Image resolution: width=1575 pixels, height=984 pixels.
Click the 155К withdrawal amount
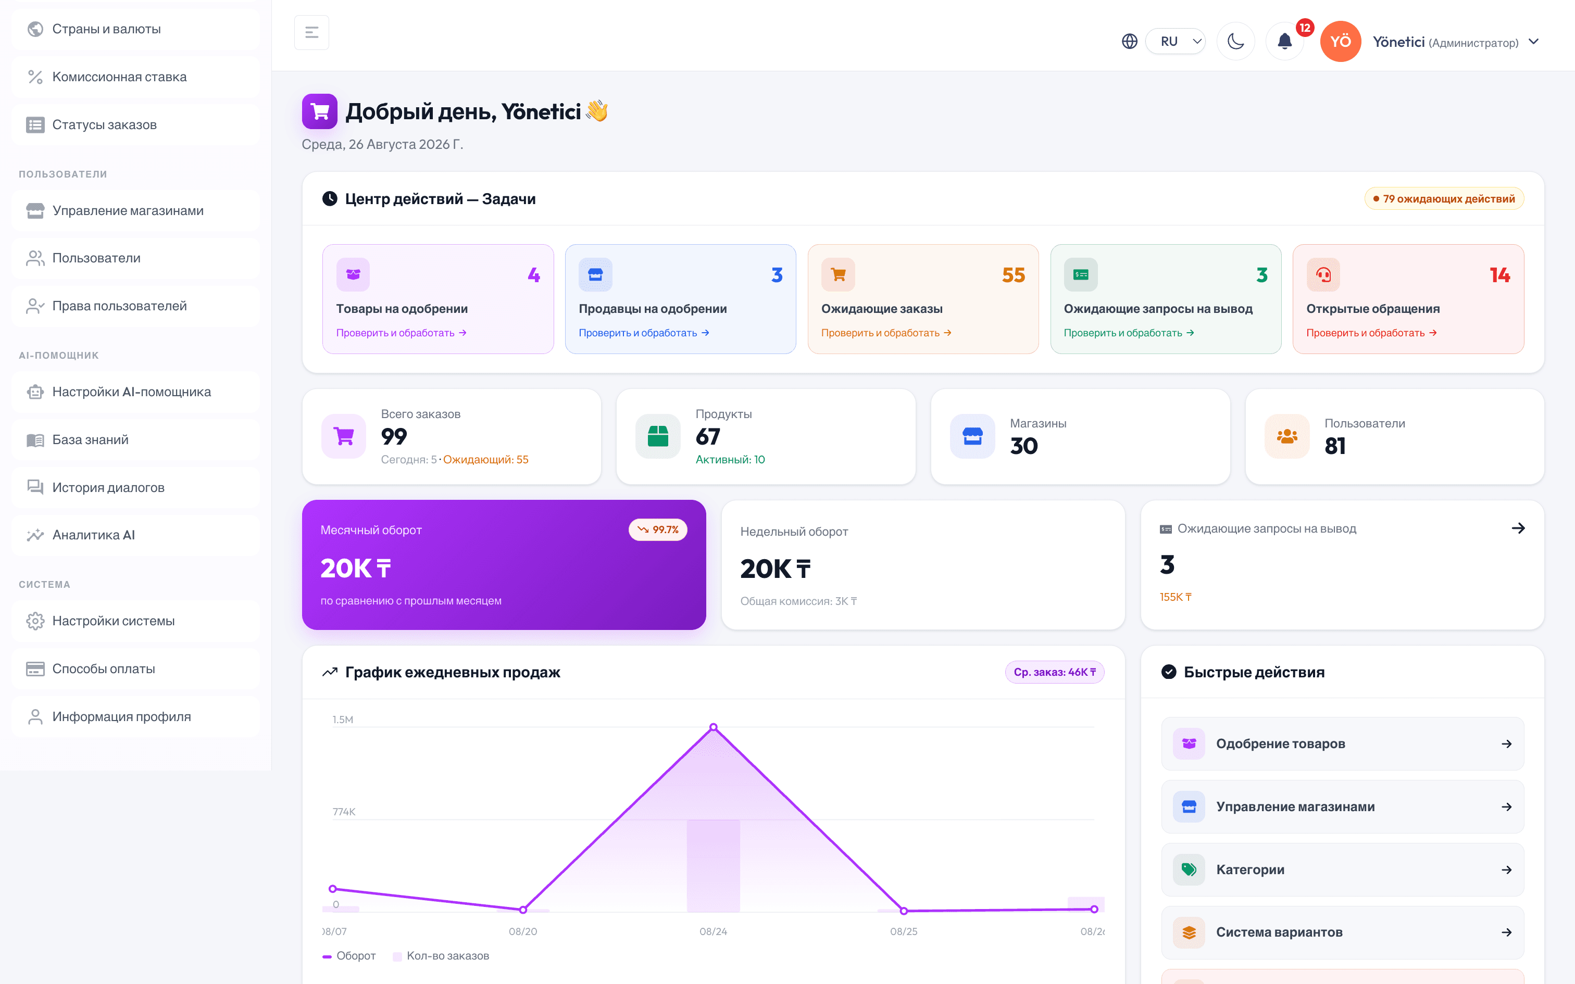coord(1176,597)
